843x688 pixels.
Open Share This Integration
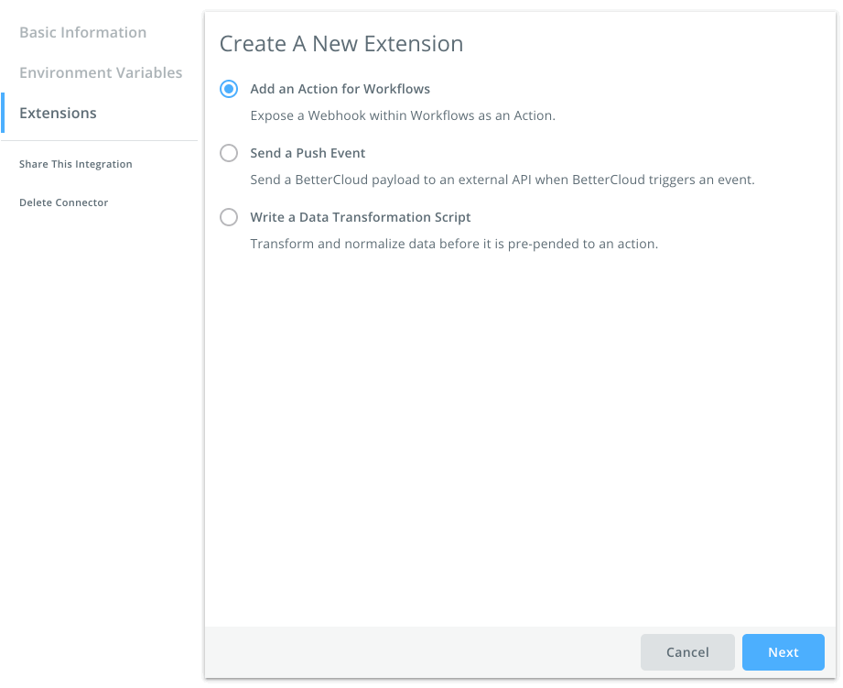point(76,164)
